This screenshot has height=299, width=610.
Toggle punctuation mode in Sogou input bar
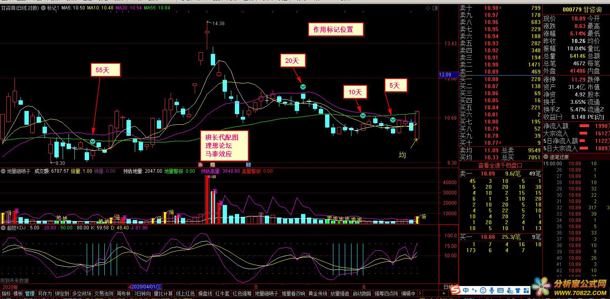(475, 291)
